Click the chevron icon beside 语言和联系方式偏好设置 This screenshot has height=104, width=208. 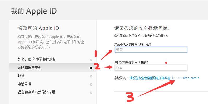pos(91,93)
